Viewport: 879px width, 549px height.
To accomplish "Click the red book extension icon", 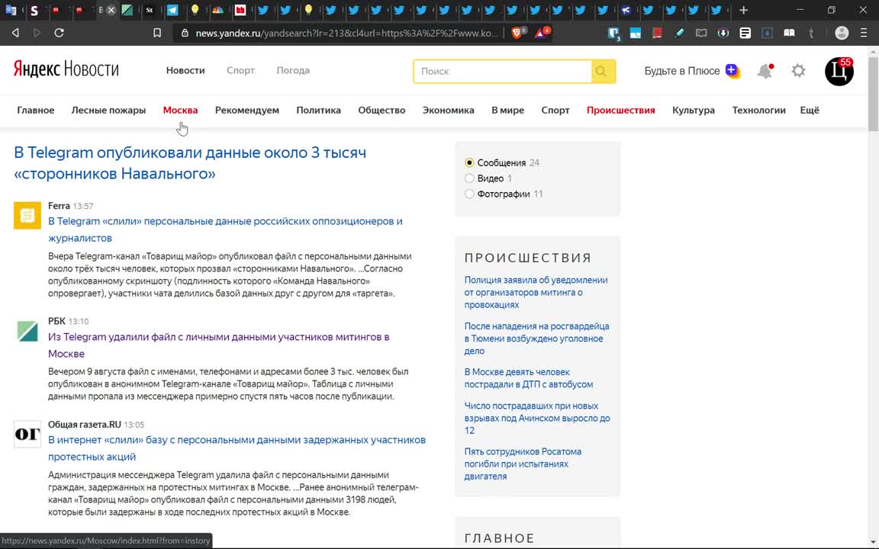I will [x=657, y=33].
